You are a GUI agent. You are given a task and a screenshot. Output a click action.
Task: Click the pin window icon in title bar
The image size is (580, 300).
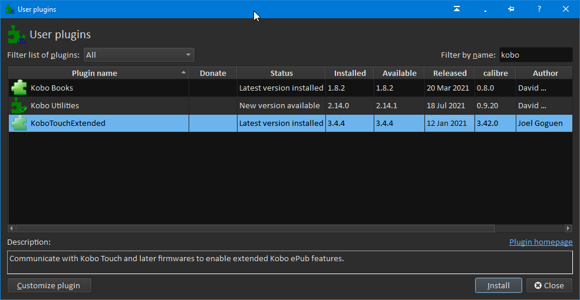point(511,9)
